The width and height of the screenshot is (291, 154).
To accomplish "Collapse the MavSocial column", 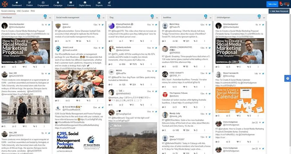I will [50, 18].
